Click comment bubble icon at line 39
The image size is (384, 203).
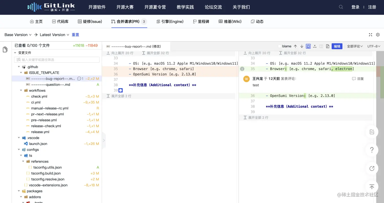click(121, 90)
